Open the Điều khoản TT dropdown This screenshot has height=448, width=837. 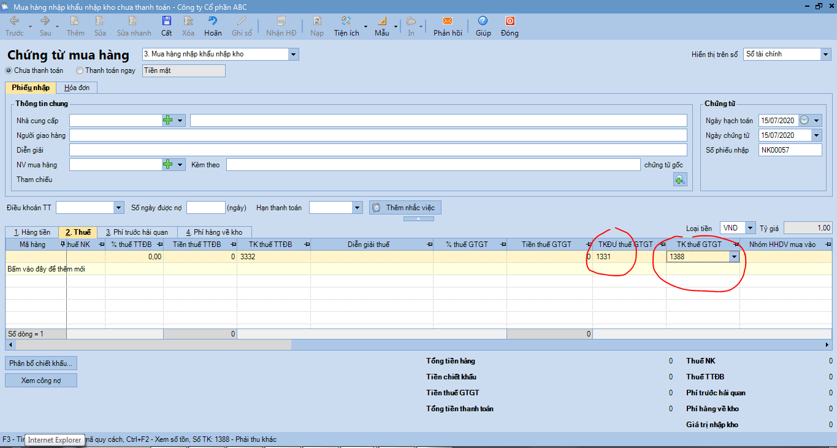pos(119,208)
